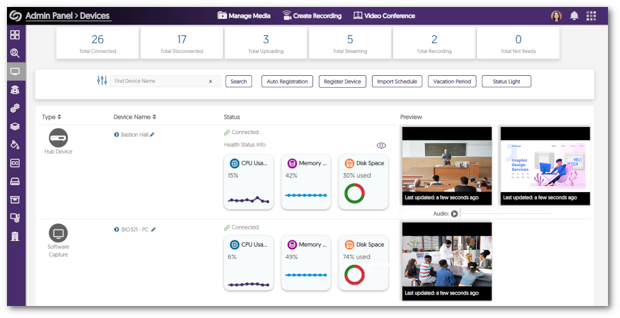Edit Bastion Hall name with pencil icon
The width and height of the screenshot is (620, 318).
pyautogui.click(x=152, y=135)
